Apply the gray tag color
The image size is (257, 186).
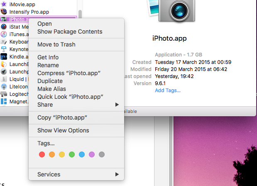pyautogui.click(x=102, y=154)
